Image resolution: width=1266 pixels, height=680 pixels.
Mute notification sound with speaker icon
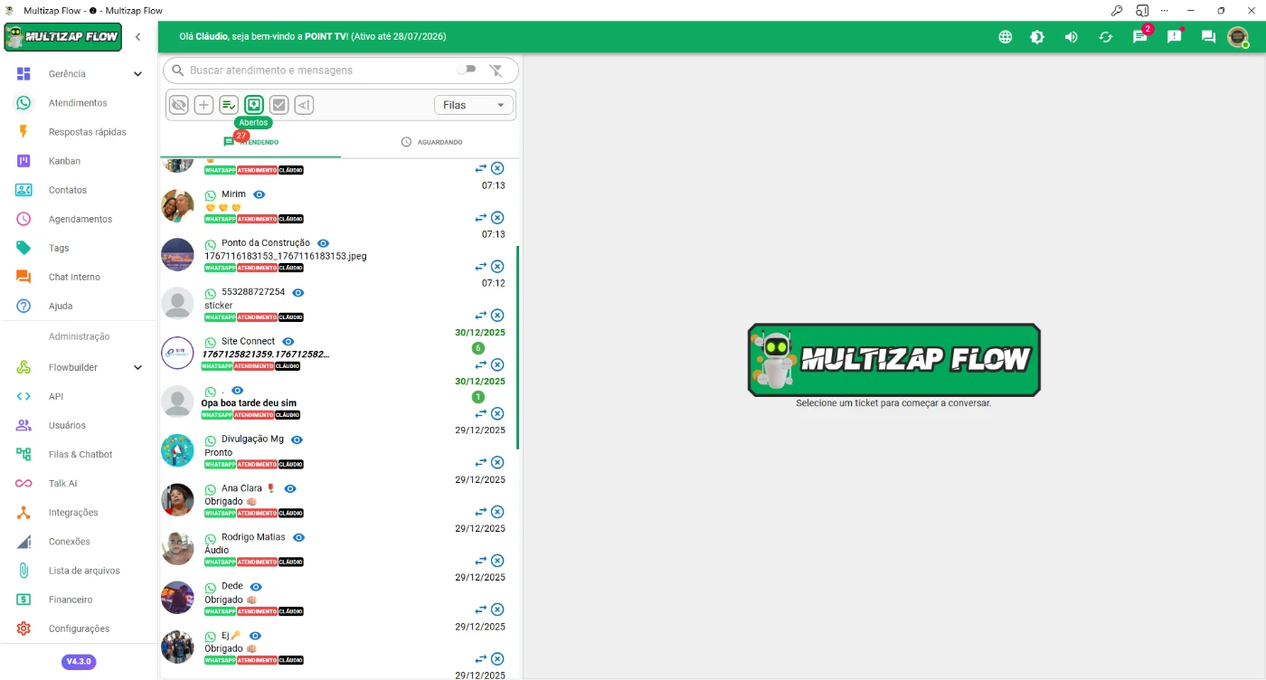pyautogui.click(x=1071, y=37)
